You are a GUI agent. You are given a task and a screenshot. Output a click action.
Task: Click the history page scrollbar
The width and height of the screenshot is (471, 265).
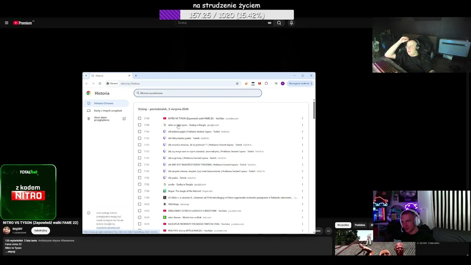[314, 110]
